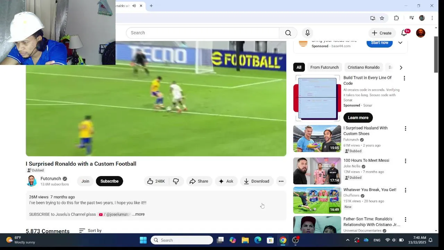The image size is (444, 250).
Task: Click the Subscribe button
Action: coord(109,181)
